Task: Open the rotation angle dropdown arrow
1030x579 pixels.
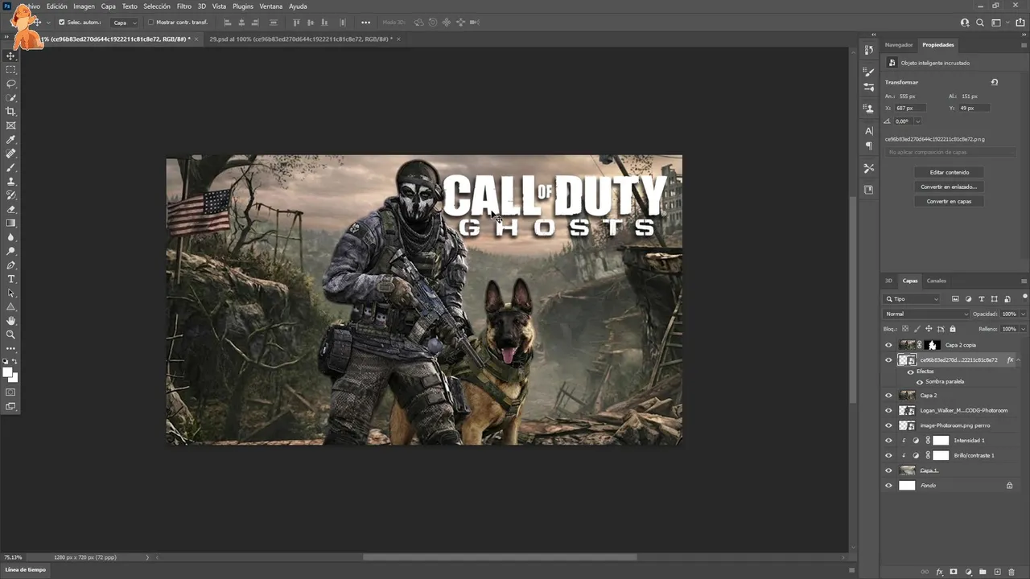Action: point(917,121)
